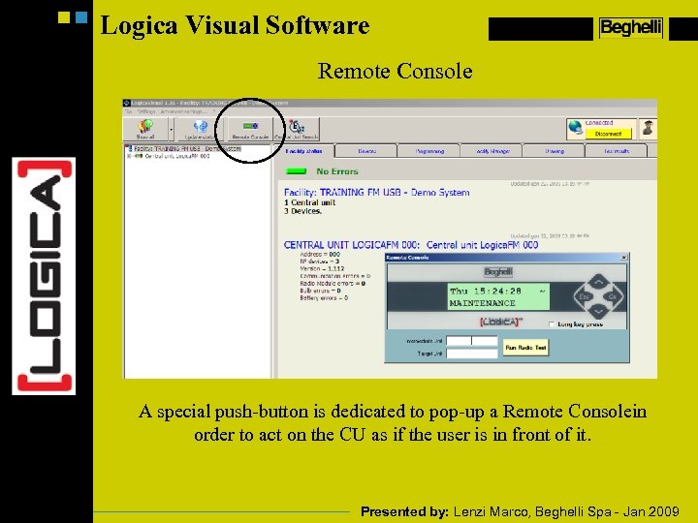Click the '1 Central unit' text
698x523 pixels.
pos(309,202)
